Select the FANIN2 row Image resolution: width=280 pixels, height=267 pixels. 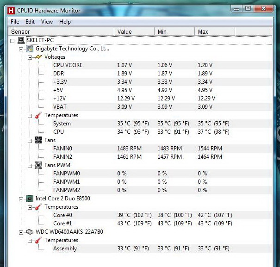(162, 157)
